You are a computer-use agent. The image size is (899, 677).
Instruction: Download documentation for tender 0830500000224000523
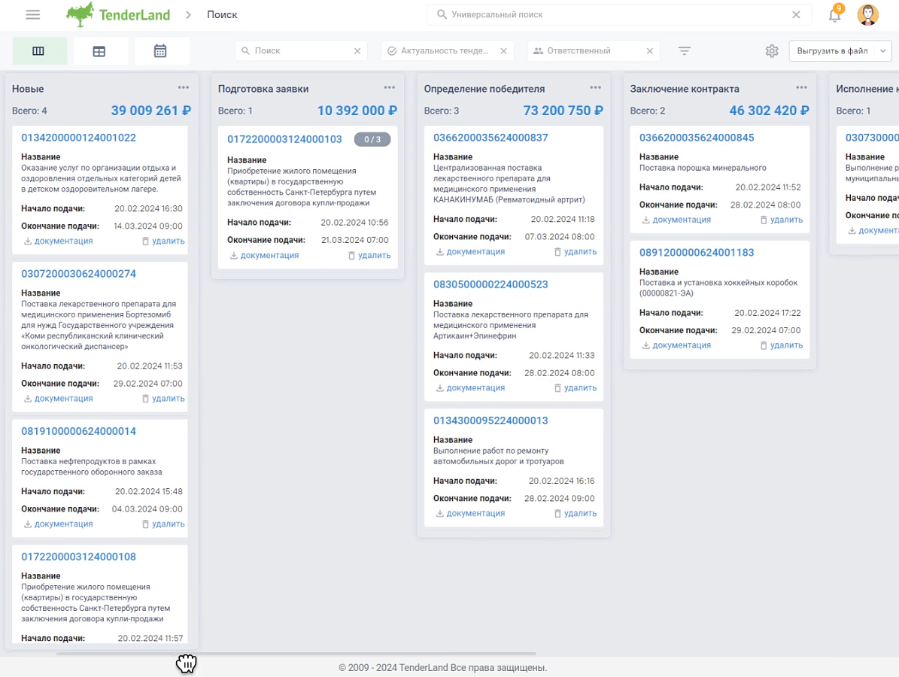[471, 388]
